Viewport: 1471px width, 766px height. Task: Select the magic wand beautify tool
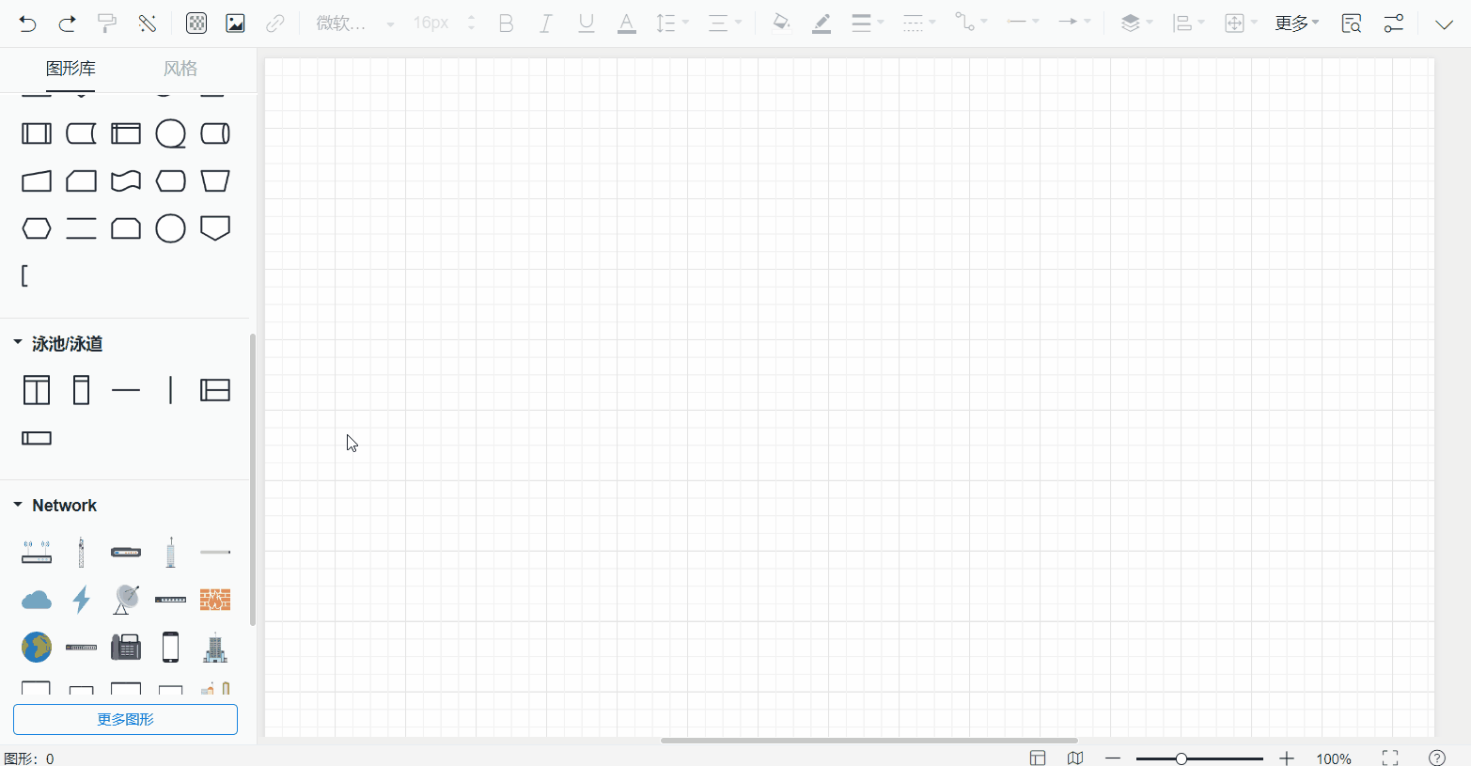click(x=148, y=23)
